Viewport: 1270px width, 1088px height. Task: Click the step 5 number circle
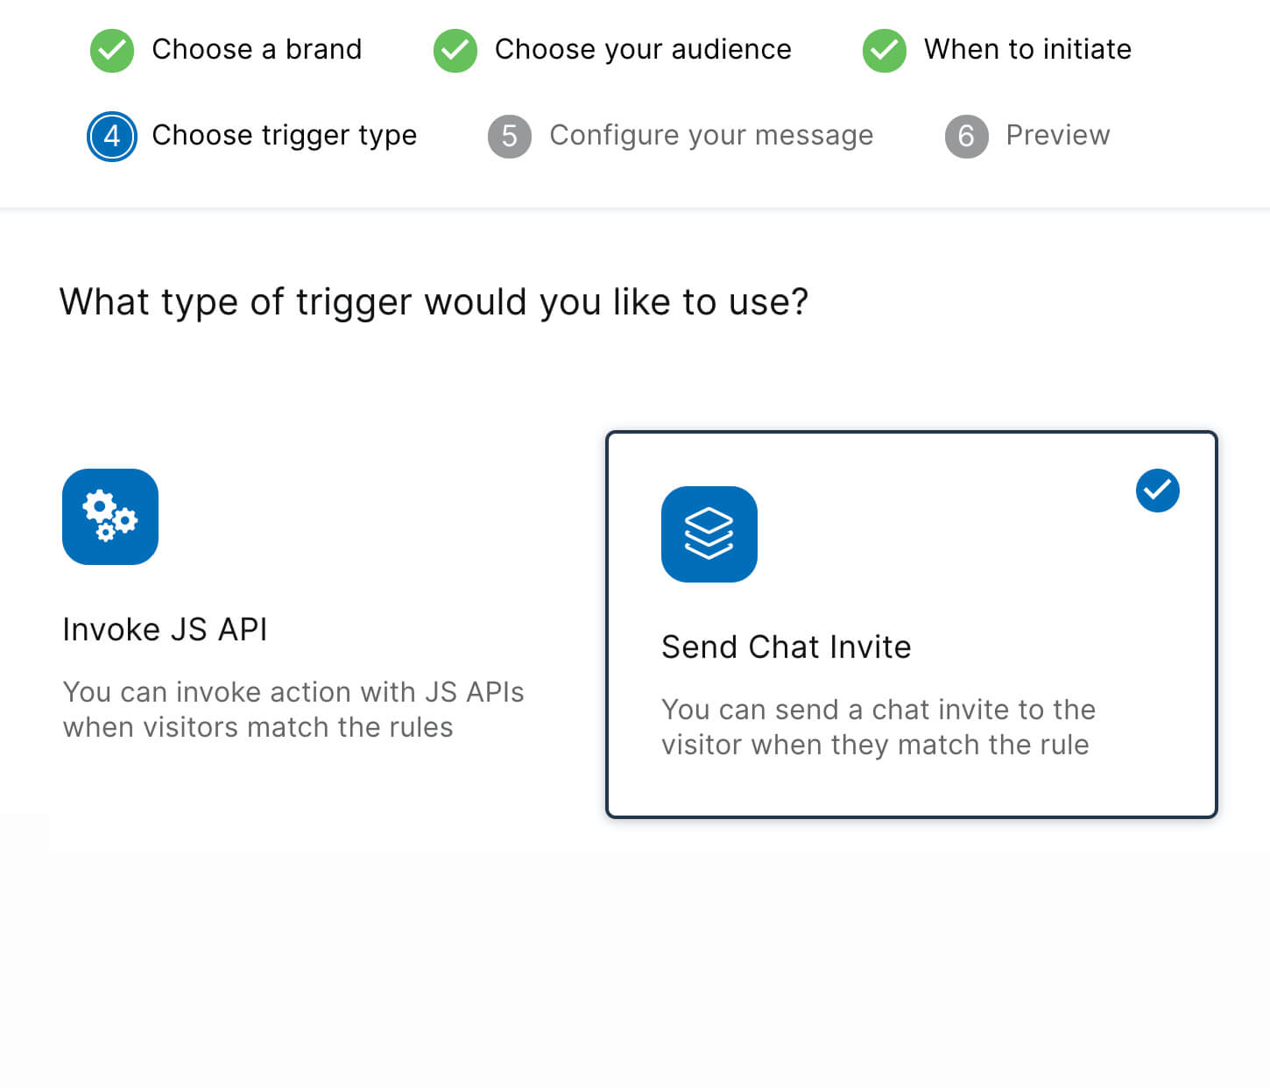click(x=510, y=137)
